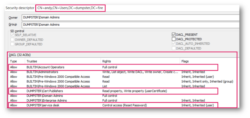The height and width of the screenshot is (118, 250).
Task: Click the DACL (32 ACEs) label
Action: coord(20,55)
